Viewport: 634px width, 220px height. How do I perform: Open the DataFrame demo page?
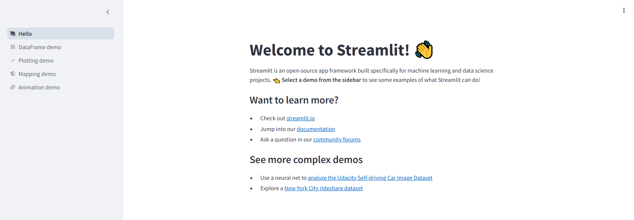(x=61, y=47)
